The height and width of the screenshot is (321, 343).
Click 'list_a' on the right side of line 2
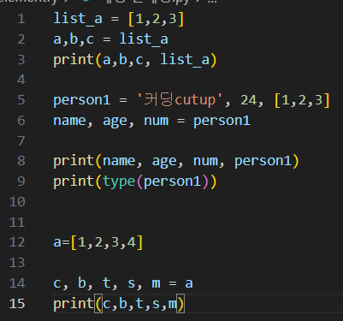coord(144,39)
